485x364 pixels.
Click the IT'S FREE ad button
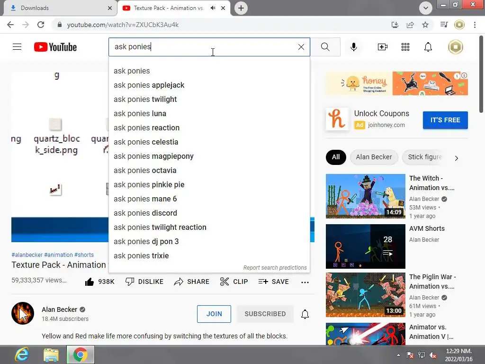pyautogui.click(x=445, y=120)
